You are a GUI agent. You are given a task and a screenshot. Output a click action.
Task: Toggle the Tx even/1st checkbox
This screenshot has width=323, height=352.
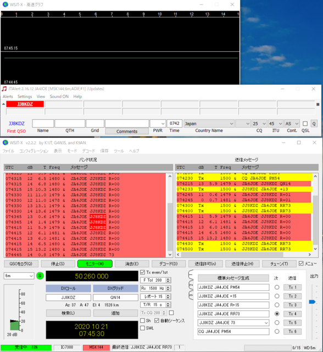pyautogui.click(x=143, y=272)
